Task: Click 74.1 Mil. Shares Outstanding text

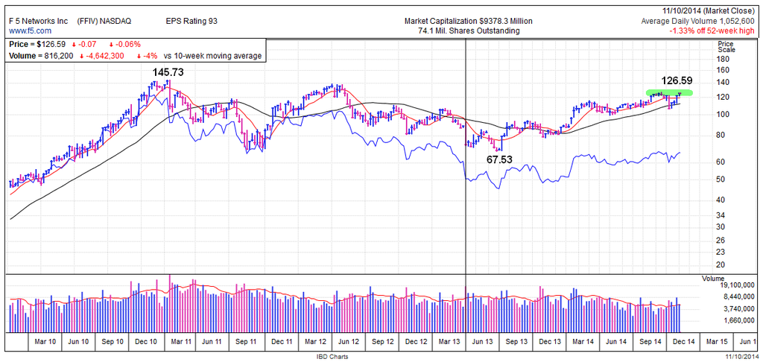Action: point(469,31)
